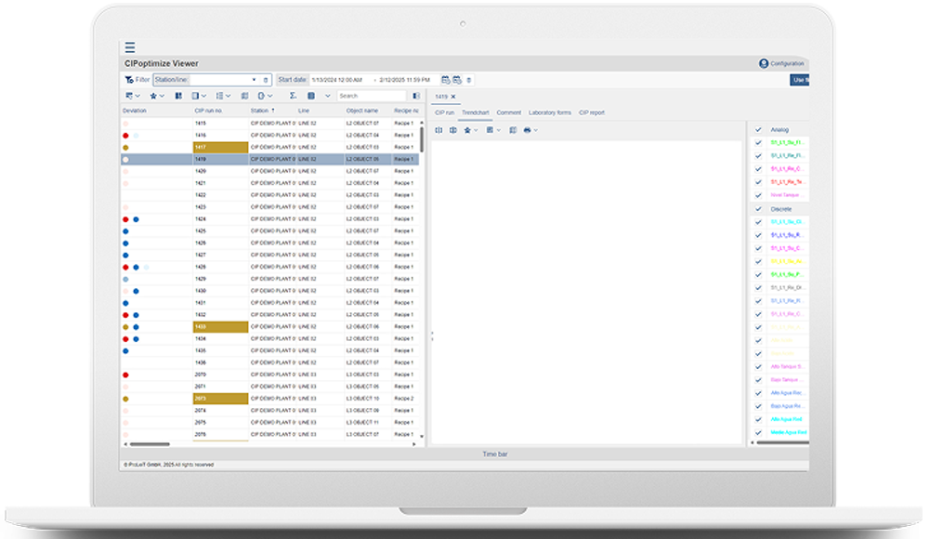Click the Time bar at the bottom
The height and width of the screenshot is (539, 930).
click(x=494, y=454)
